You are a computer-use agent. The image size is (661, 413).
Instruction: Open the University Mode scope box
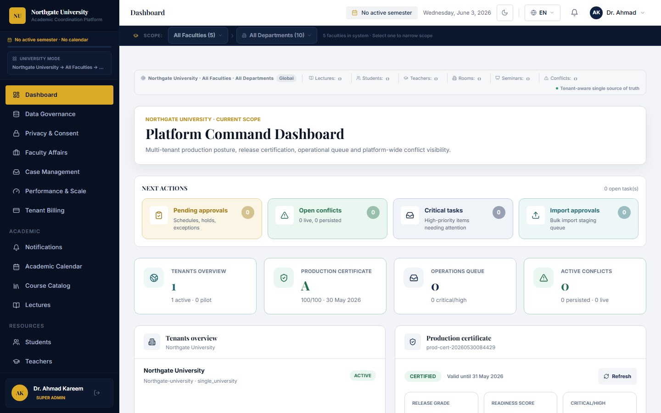coord(59,63)
